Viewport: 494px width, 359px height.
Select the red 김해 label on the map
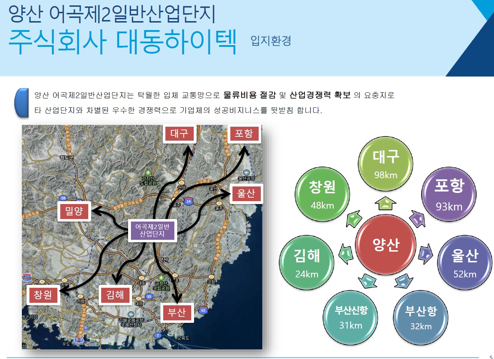click(115, 295)
